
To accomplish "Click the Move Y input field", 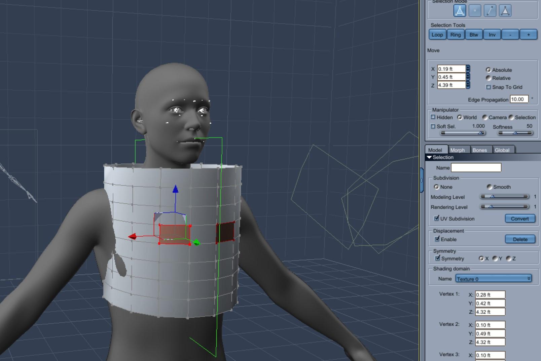I will [x=452, y=77].
